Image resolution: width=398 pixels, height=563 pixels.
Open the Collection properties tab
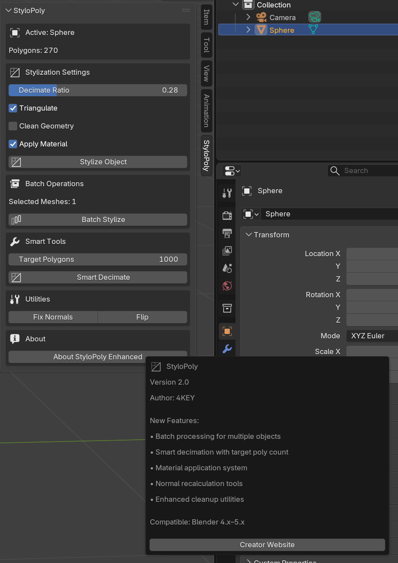click(x=227, y=308)
